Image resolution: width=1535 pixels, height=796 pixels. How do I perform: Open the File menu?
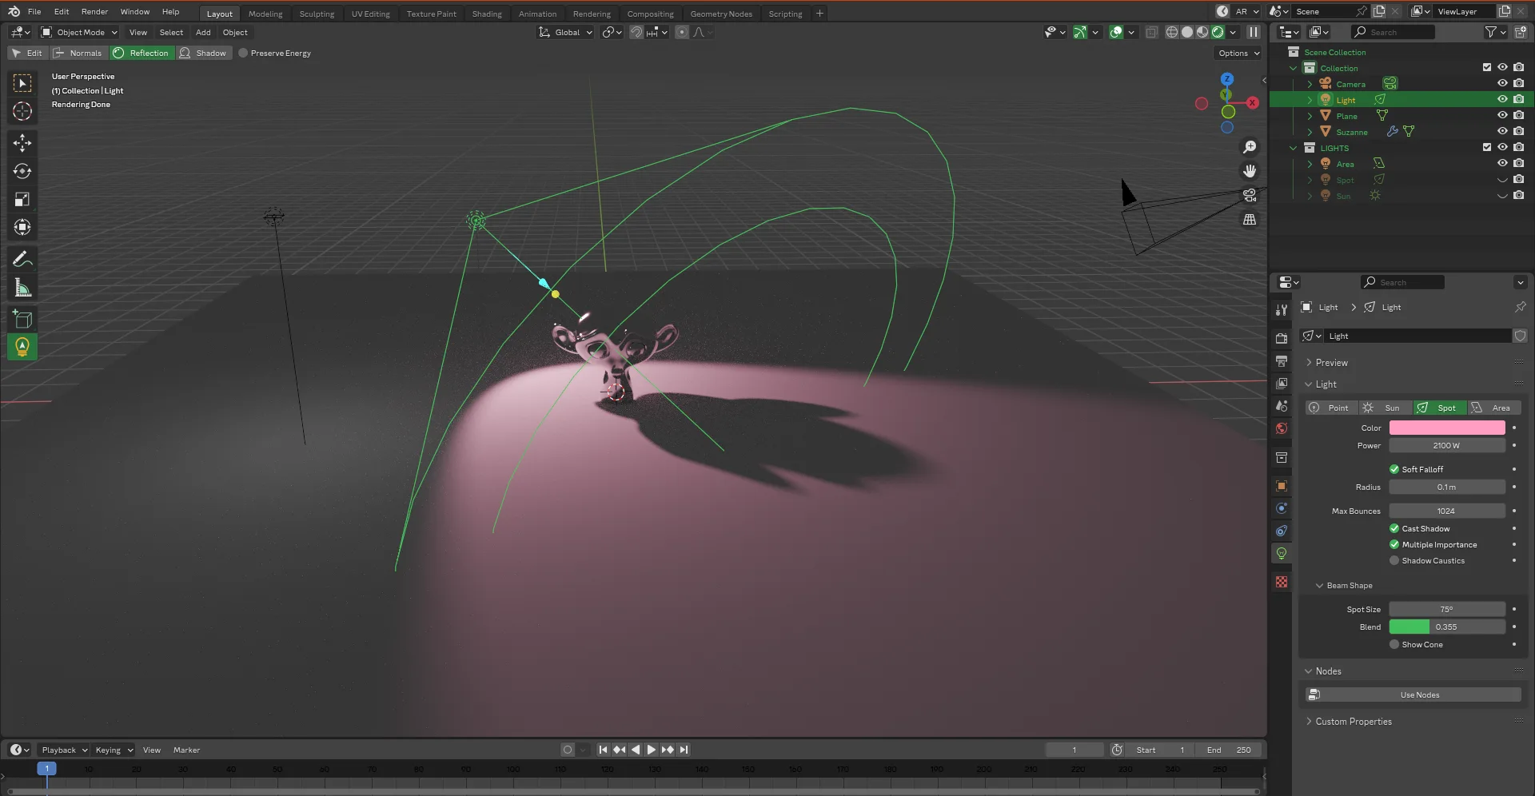pos(34,11)
